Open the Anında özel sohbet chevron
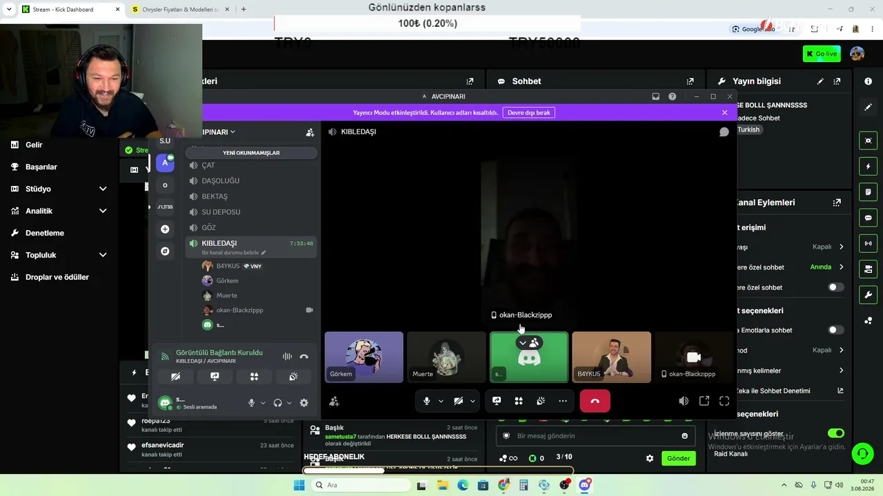Viewport: 883px width, 496px height. tap(841, 267)
